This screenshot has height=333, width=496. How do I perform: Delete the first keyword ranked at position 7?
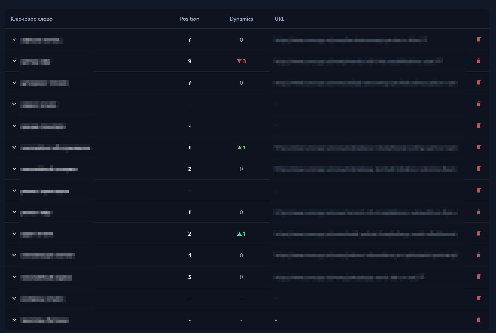[x=479, y=39]
